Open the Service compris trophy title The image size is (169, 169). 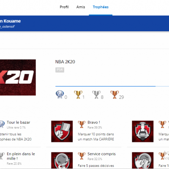pos(101,154)
